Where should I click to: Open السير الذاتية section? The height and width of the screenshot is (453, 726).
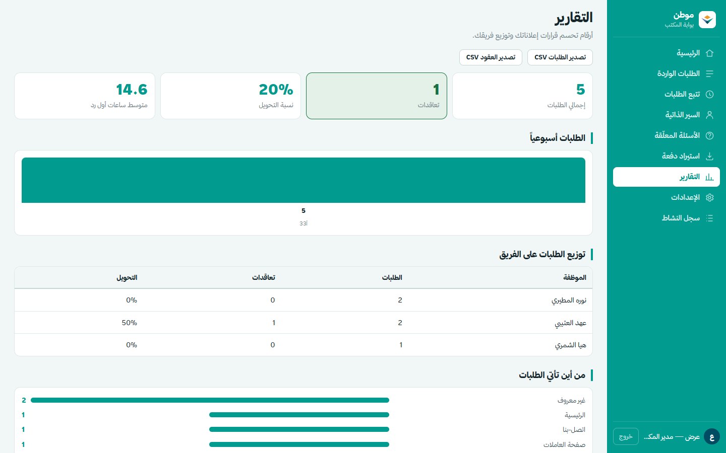click(x=667, y=115)
